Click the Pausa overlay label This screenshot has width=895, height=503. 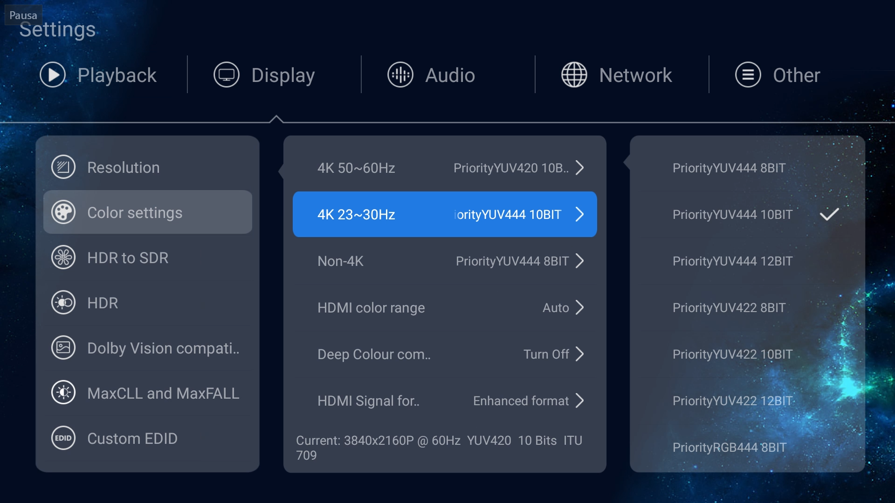(x=23, y=15)
